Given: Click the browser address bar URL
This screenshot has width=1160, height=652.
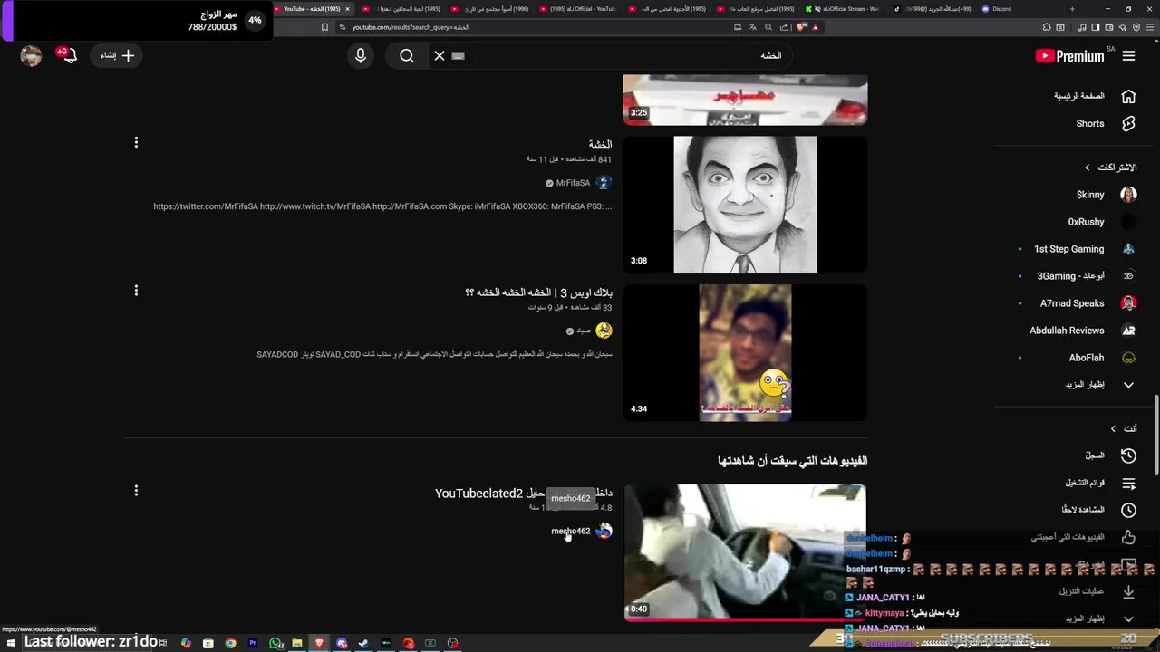Looking at the screenshot, I should (x=411, y=27).
